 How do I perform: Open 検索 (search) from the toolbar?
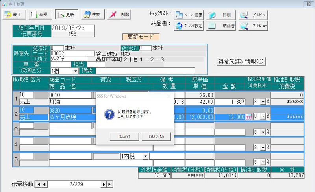tap(92, 15)
